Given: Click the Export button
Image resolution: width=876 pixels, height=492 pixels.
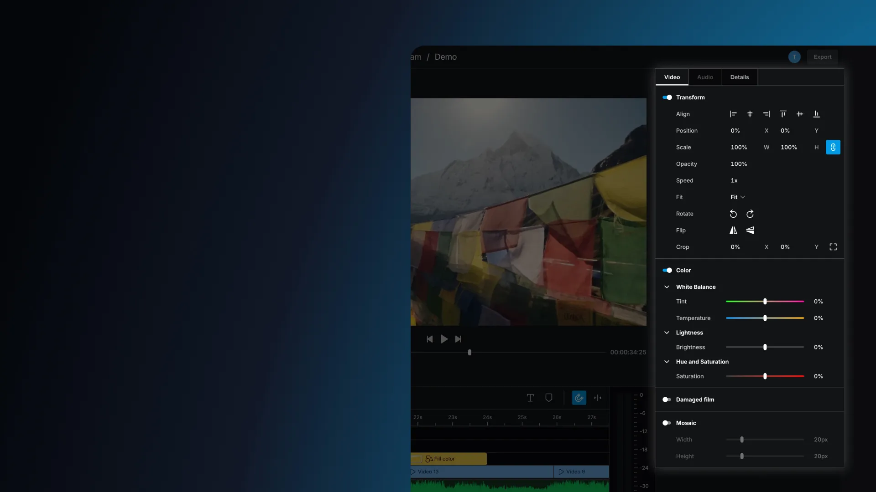Looking at the screenshot, I should [822, 57].
